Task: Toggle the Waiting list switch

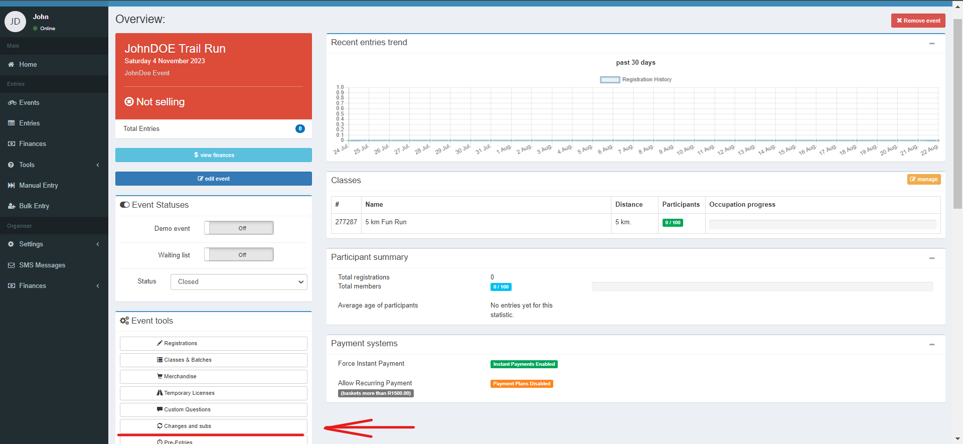Action: pyautogui.click(x=239, y=254)
